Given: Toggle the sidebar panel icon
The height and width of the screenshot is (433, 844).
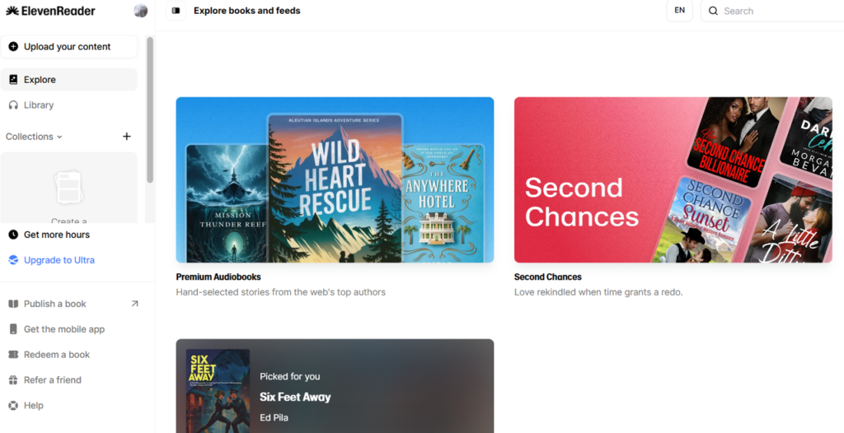Looking at the screenshot, I should pos(176,11).
